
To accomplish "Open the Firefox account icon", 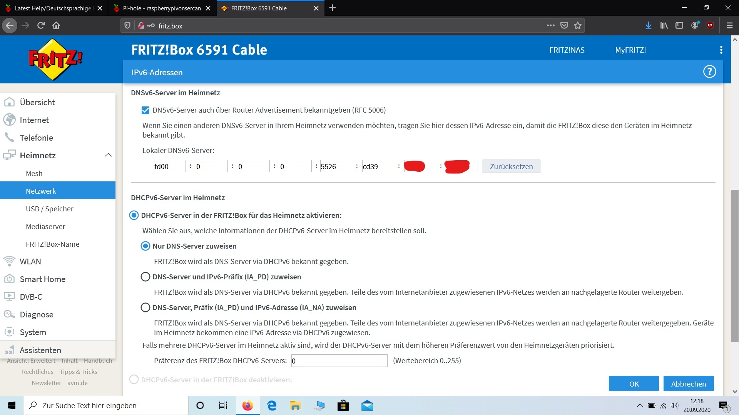I will [x=695, y=26].
